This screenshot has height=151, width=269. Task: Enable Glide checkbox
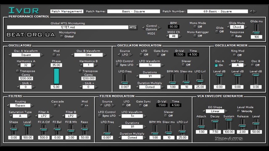[217, 32]
